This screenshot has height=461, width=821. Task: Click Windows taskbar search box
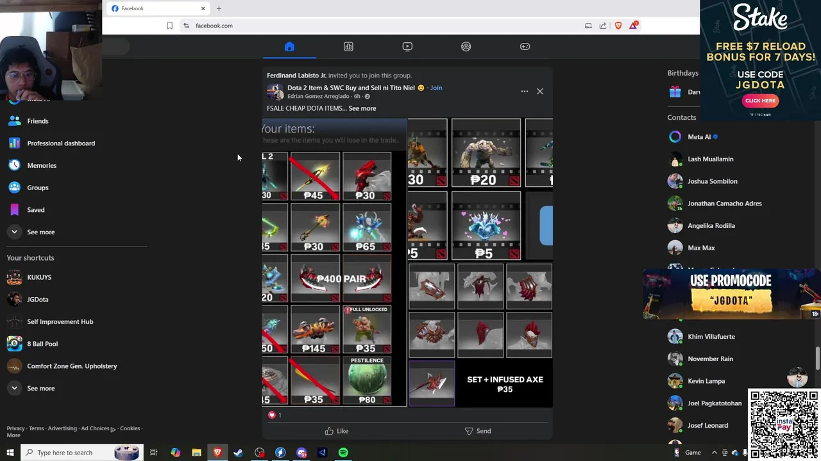(81, 453)
